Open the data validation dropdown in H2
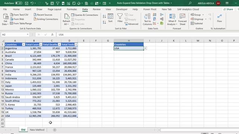This screenshot has height=134, width=239. click(x=145, y=48)
